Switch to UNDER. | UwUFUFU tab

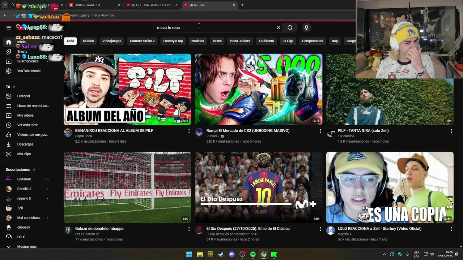(x=94, y=5)
